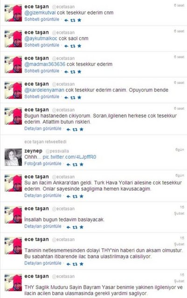Open the '15 Şubat' timestamp on 'İnsallah' tweet
187x298 pixels.
tap(180, 210)
